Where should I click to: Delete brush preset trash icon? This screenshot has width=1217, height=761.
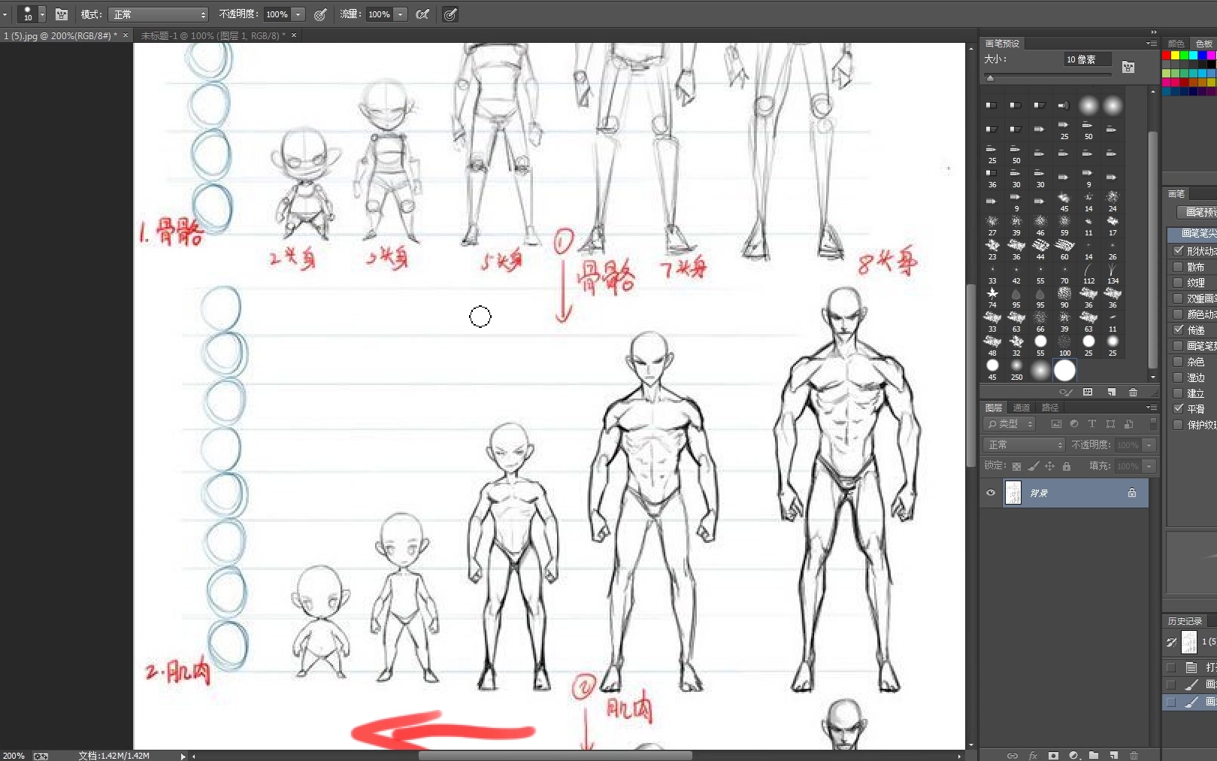pos(1133,392)
